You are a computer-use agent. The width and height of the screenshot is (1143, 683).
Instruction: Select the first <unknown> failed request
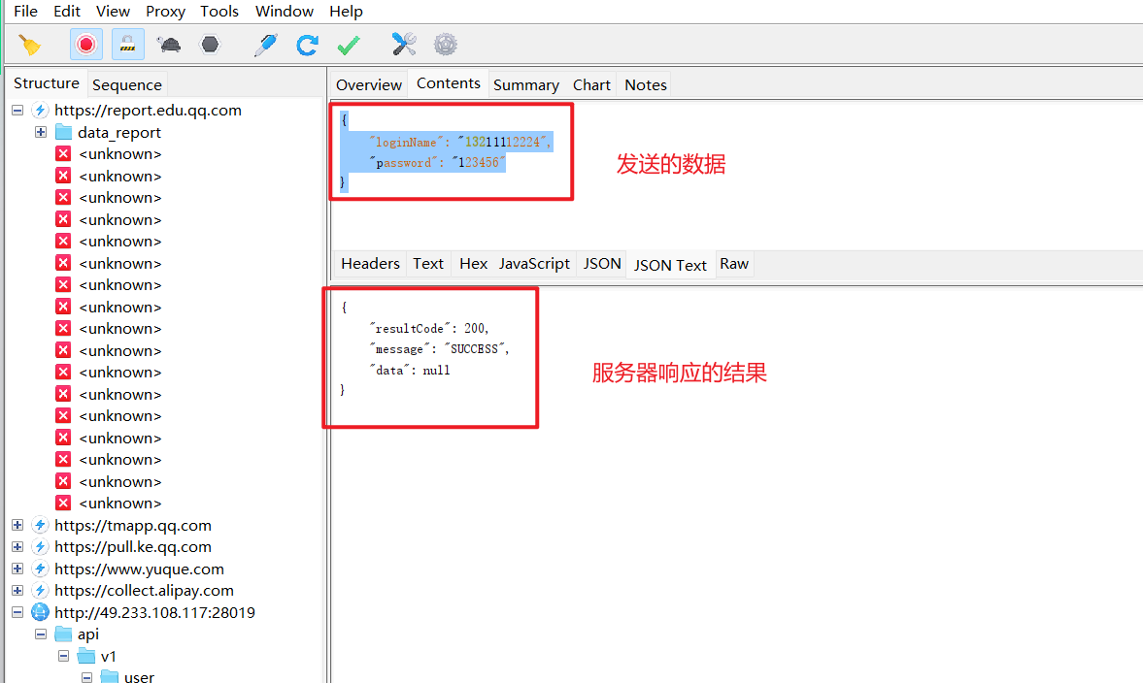coord(119,154)
